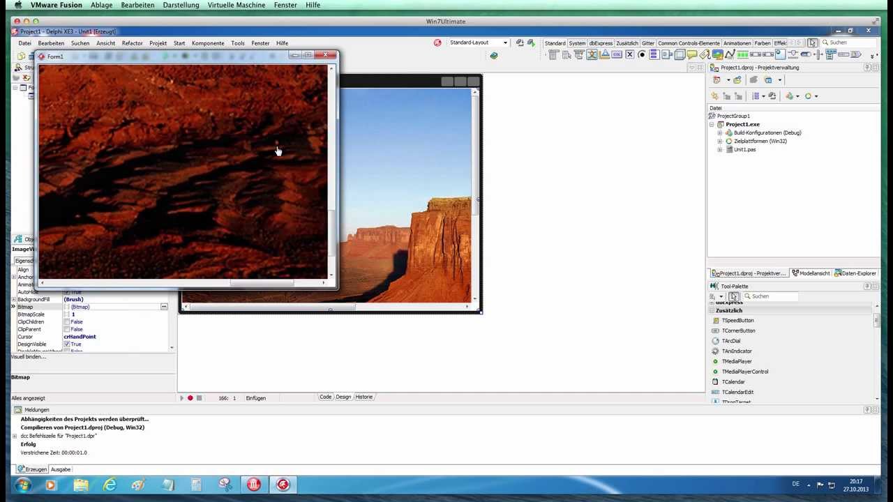Choose the TMediaPlayer component icon
The width and height of the screenshot is (893, 502).
(715, 361)
